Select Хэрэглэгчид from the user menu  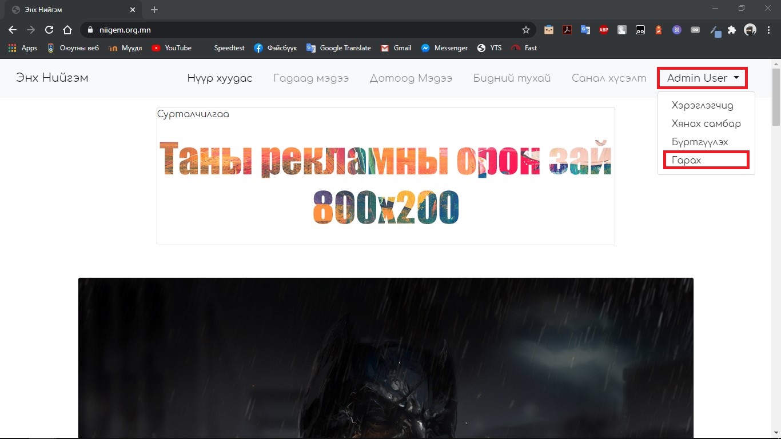702,105
